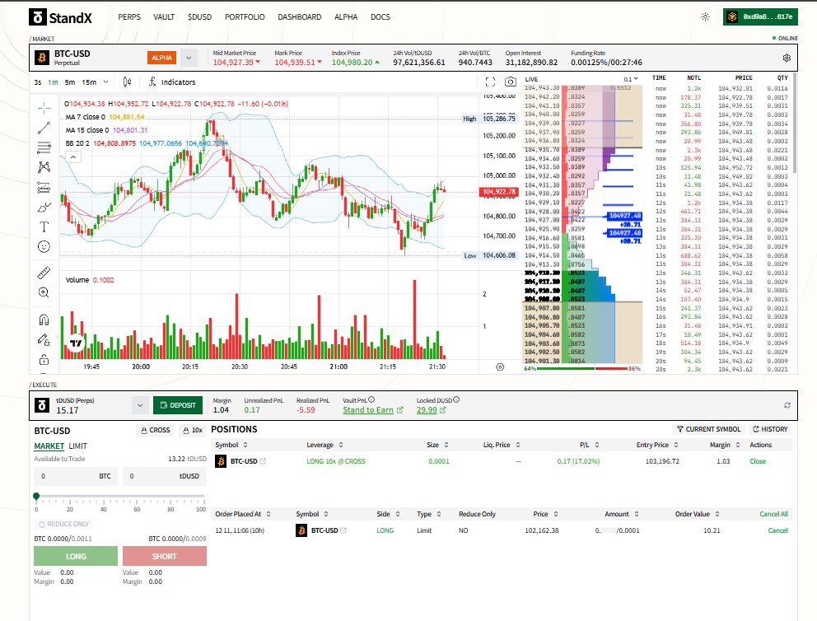Select the trend line drawing tool

click(x=44, y=128)
